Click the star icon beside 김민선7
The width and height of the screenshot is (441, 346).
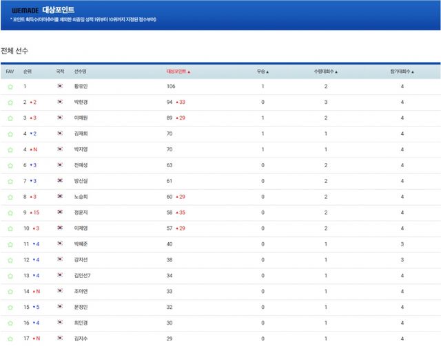pos(10,276)
